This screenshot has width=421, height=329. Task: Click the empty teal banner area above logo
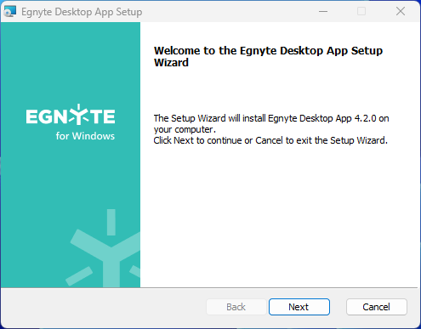click(x=71, y=62)
